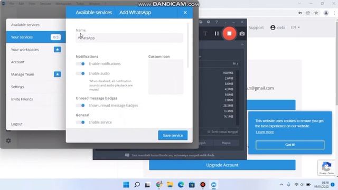
Task: Use the dialog's vertical scrollbar
Action: [188, 45]
